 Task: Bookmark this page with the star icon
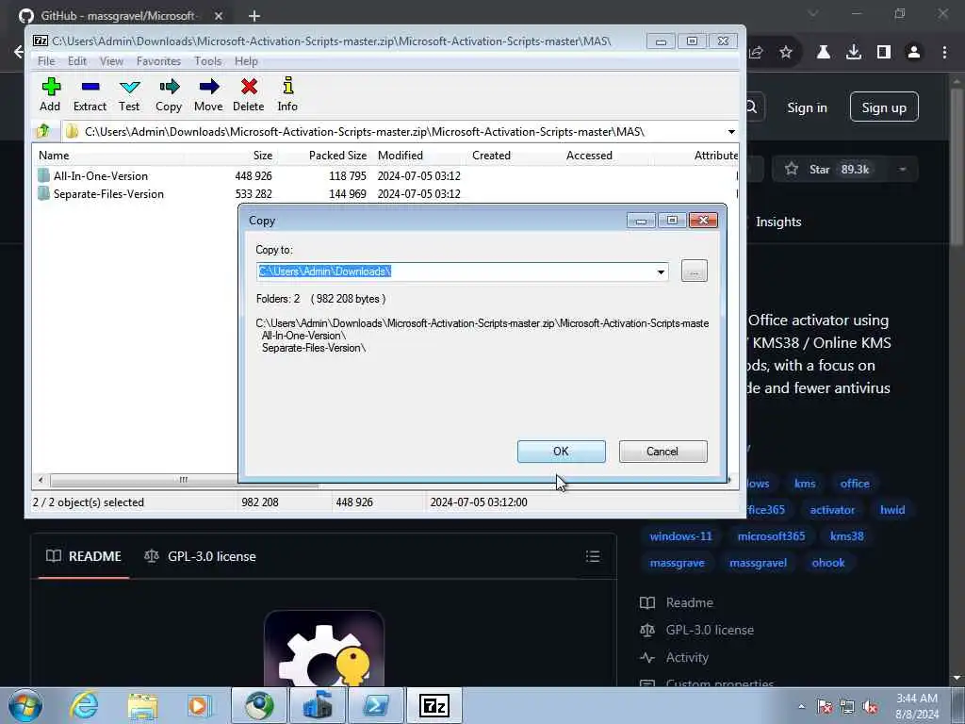tap(786, 53)
